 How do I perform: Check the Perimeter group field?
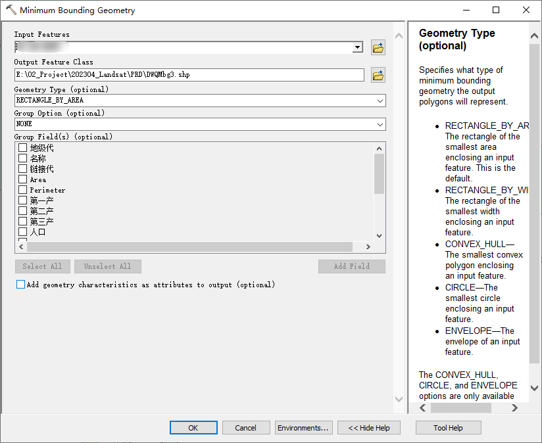pyautogui.click(x=23, y=189)
